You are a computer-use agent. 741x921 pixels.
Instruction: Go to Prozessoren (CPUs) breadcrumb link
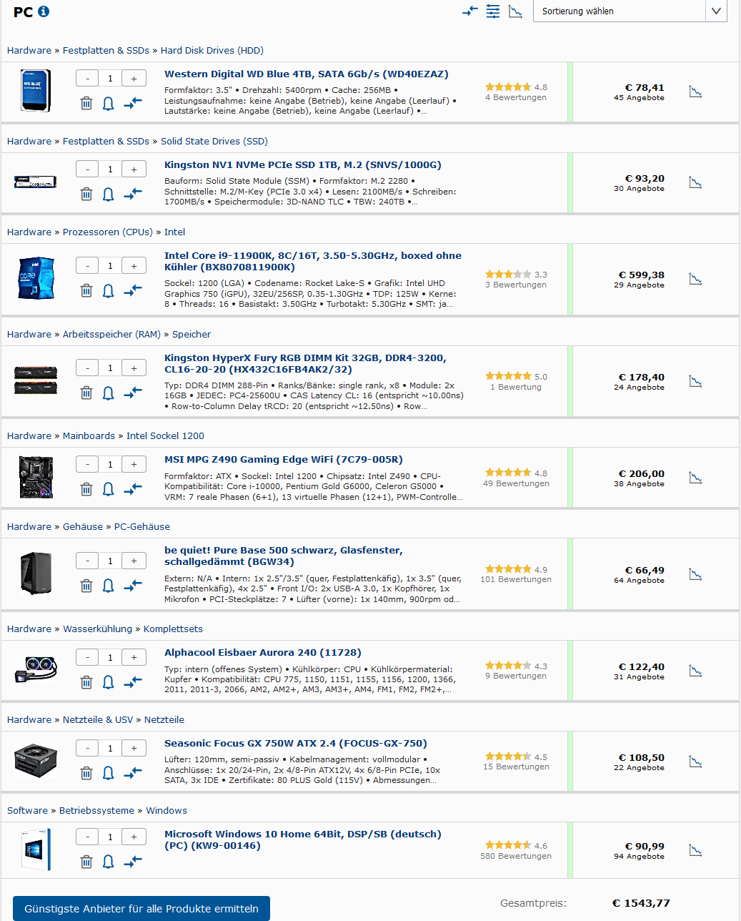click(x=108, y=232)
